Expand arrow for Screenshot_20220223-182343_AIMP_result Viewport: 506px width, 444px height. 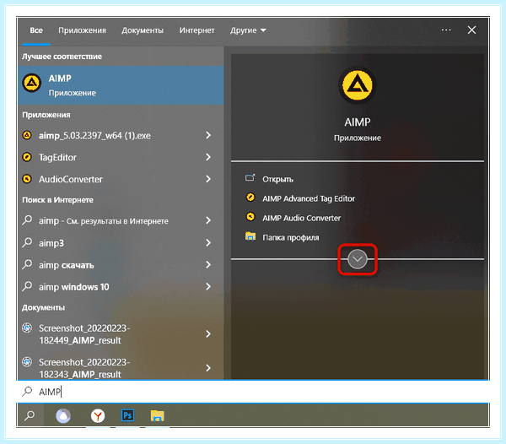(208, 368)
